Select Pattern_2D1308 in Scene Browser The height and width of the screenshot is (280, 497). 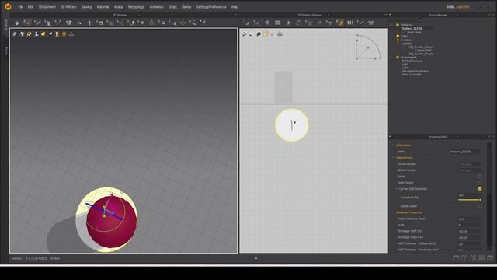coord(412,29)
